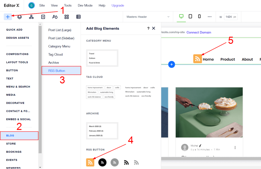
Task: Open the Site Structure masters icon
Action: pos(31,17)
